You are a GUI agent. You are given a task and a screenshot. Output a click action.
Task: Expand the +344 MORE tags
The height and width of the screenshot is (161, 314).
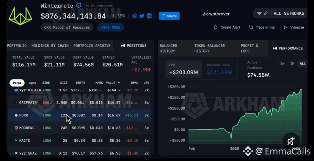tap(110, 27)
